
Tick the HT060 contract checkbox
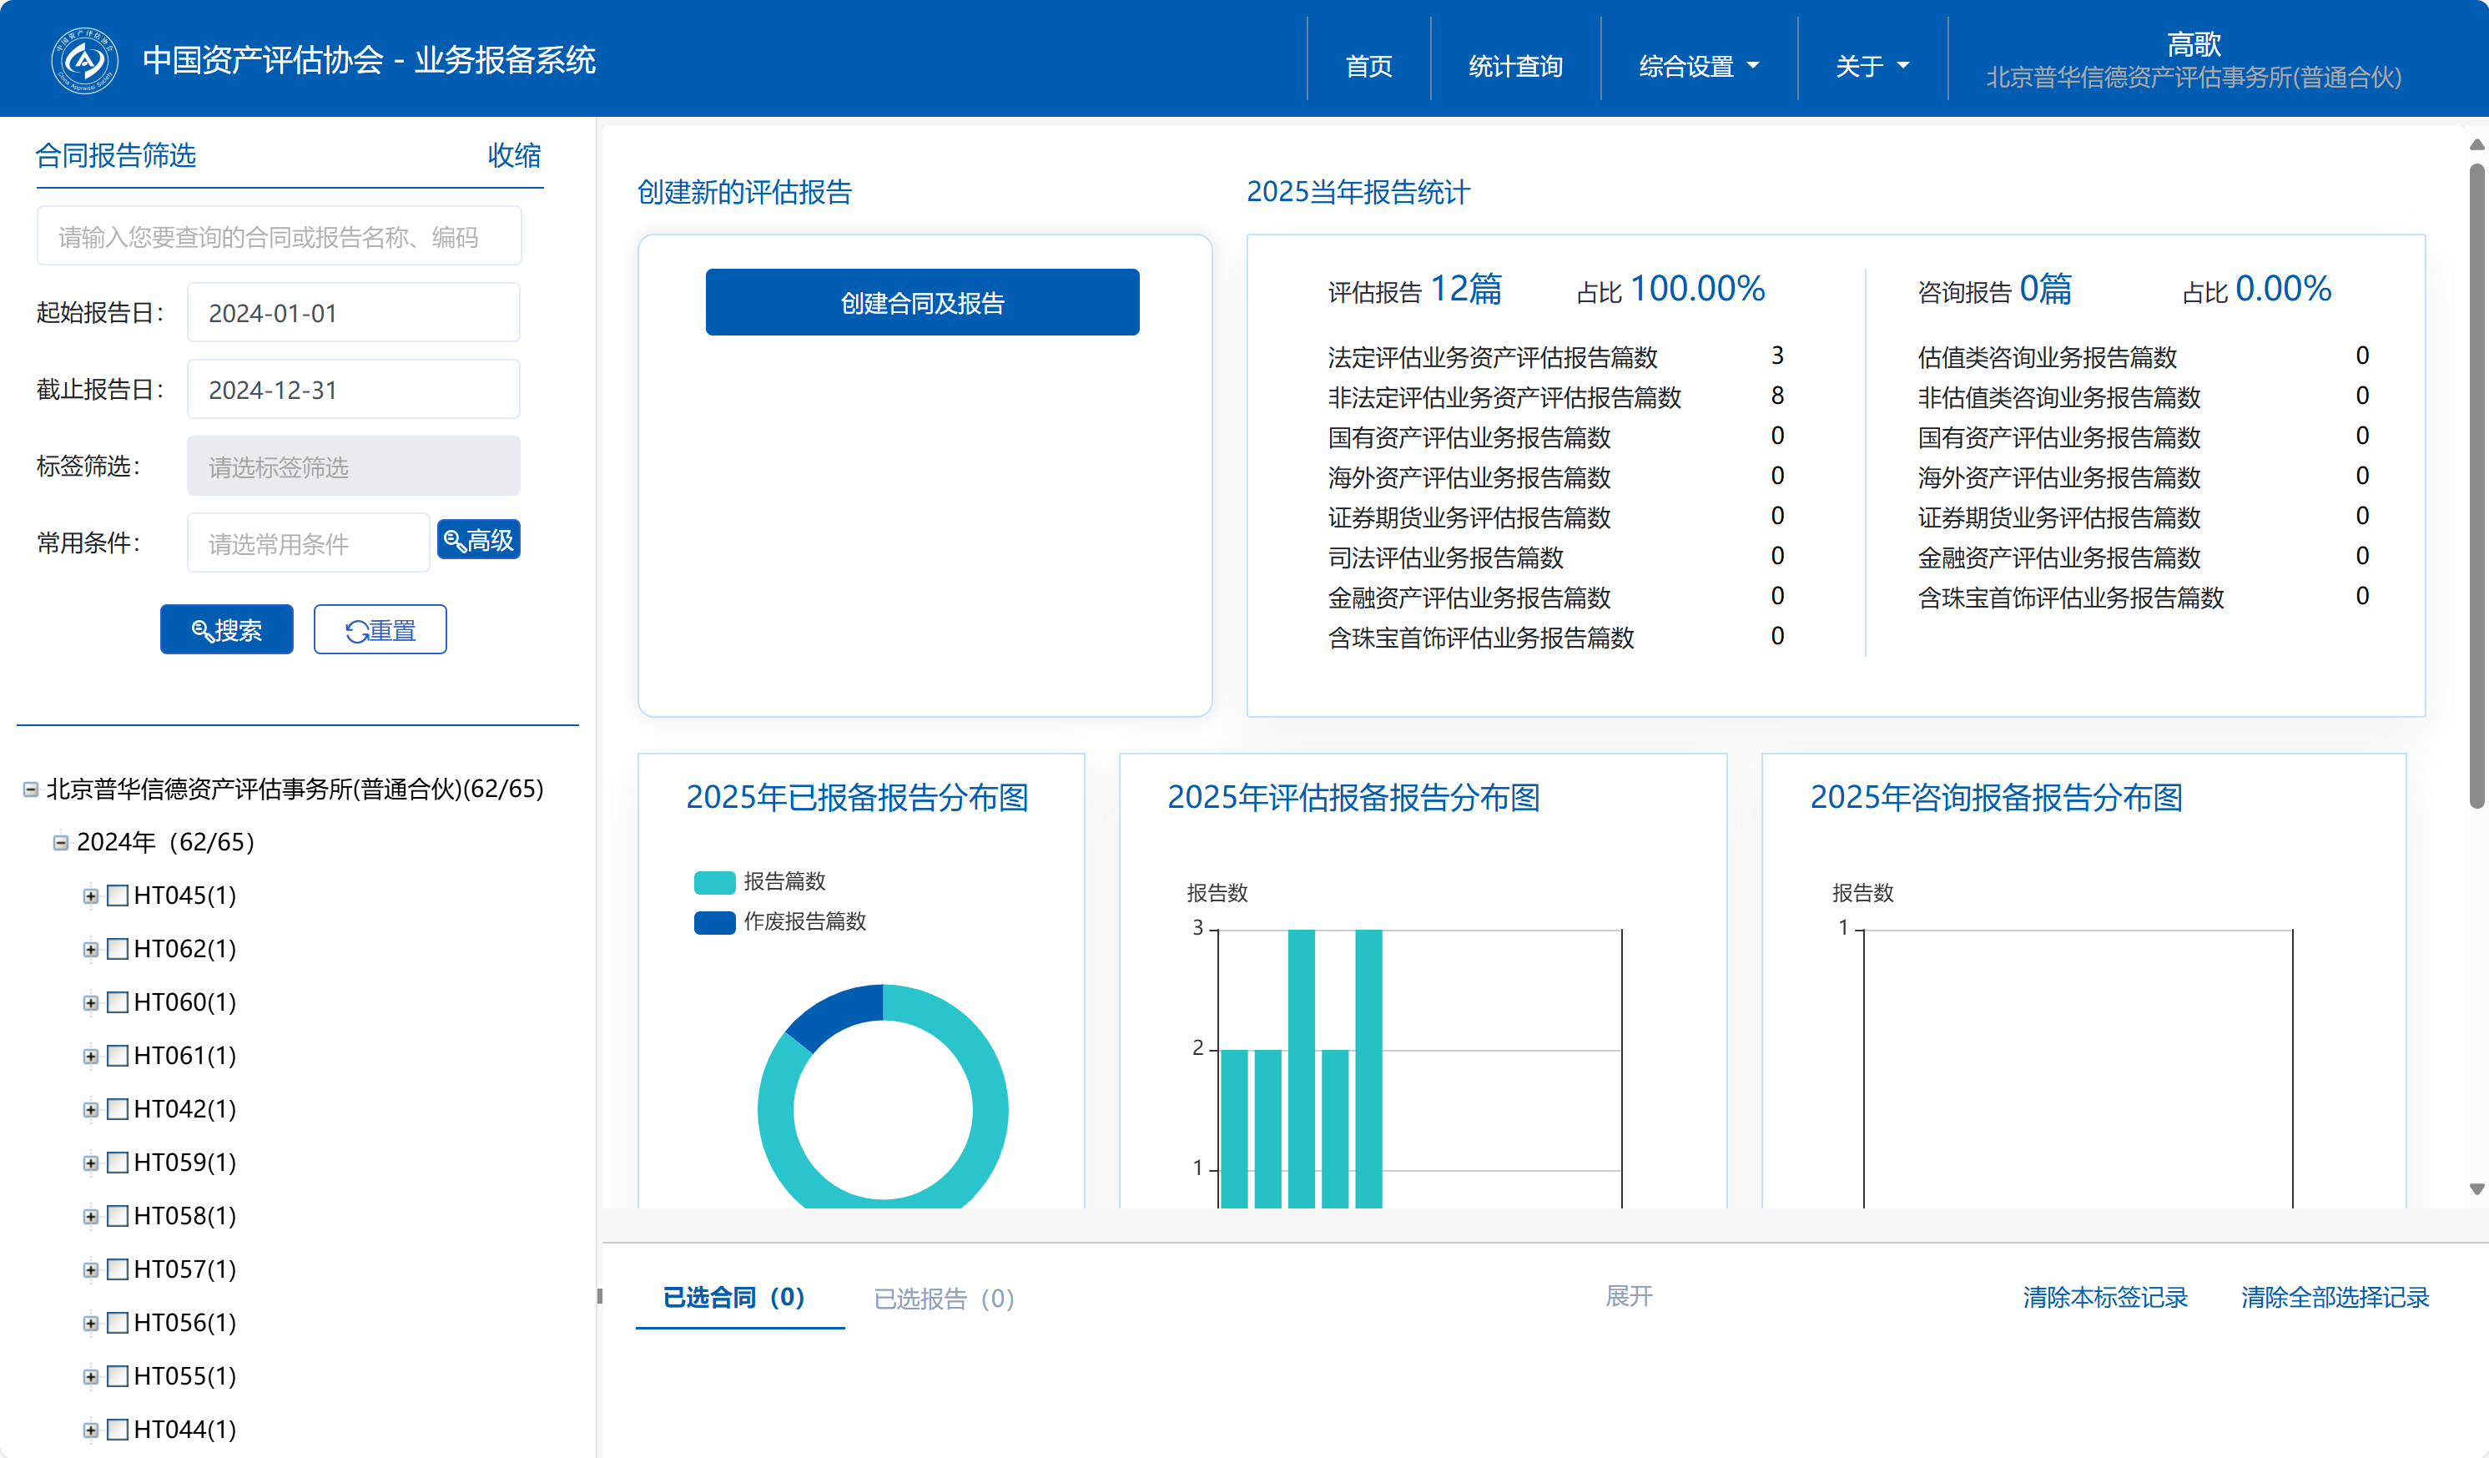point(118,1002)
